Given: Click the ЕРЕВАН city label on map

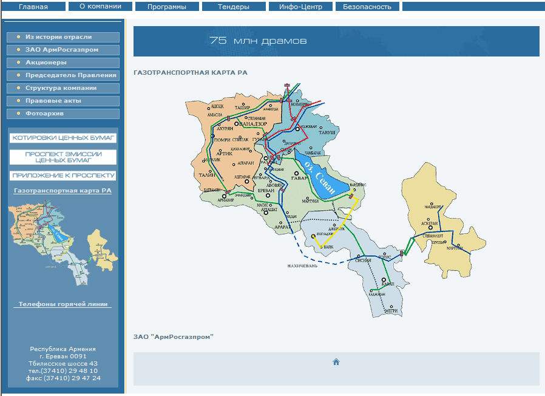Looking at the screenshot, I should (x=266, y=190).
